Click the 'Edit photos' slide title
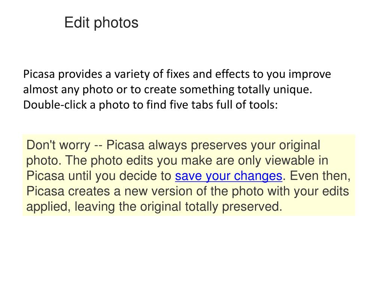Screen dimensions: 384x288 (101, 23)
